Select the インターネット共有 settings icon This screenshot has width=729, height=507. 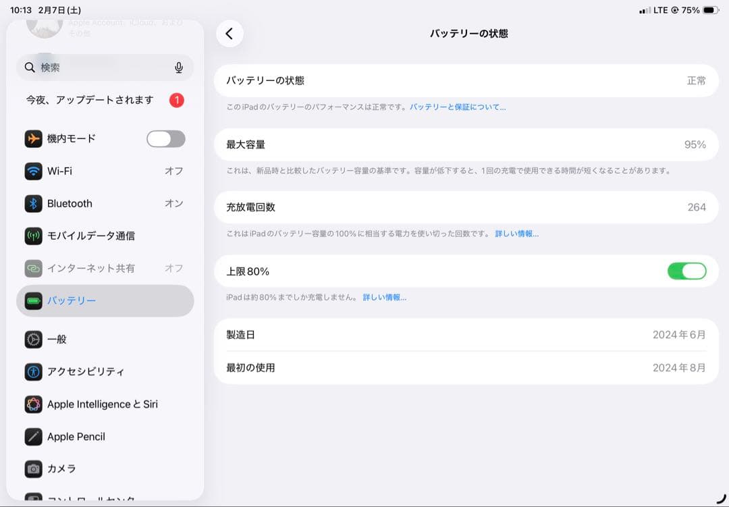coord(33,268)
